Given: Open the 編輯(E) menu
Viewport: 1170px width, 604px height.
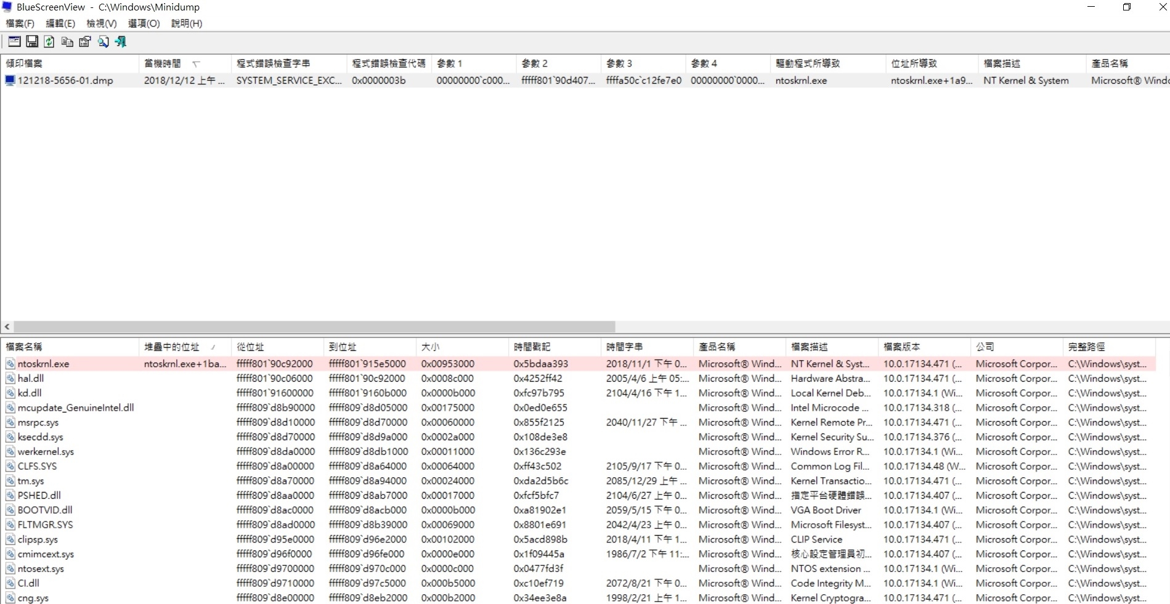Looking at the screenshot, I should click(x=60, y=23).
